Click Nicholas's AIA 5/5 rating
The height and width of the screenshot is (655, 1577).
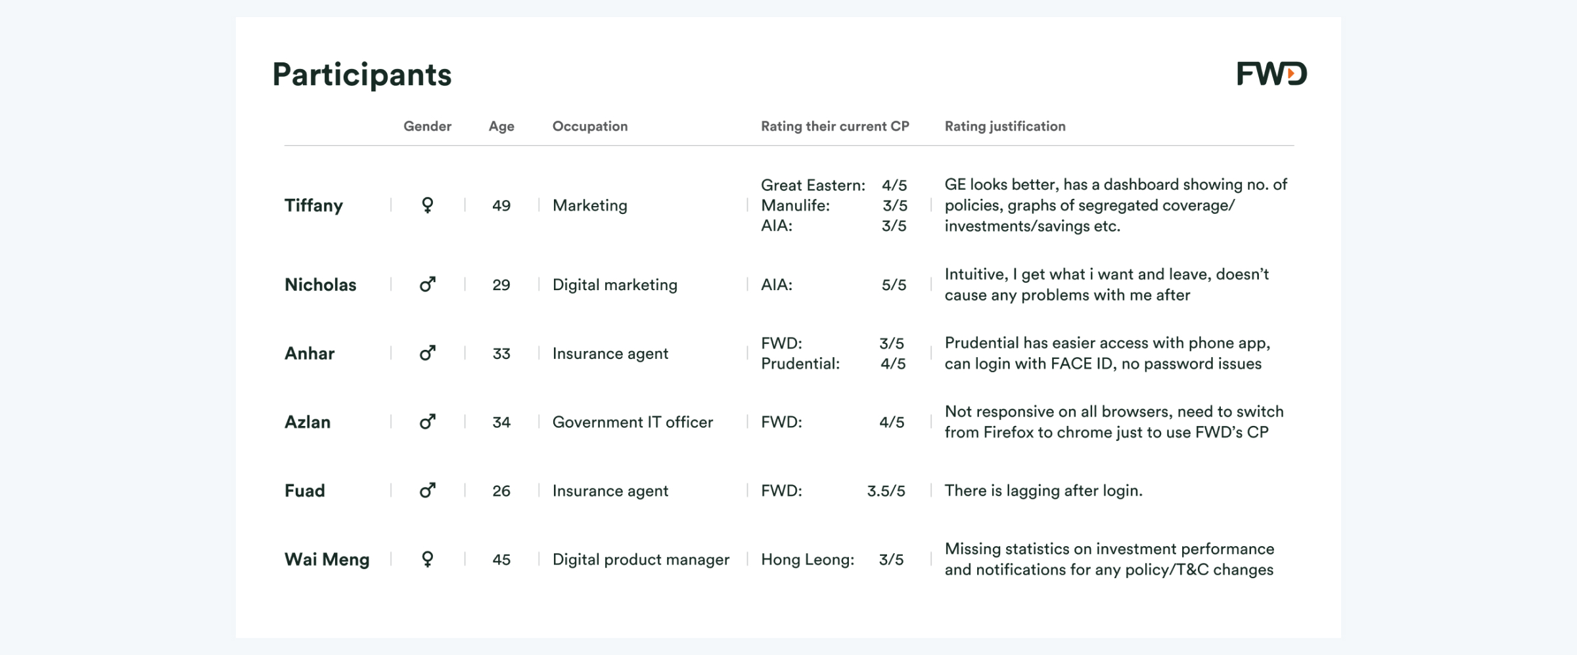[x=894, y=285]
